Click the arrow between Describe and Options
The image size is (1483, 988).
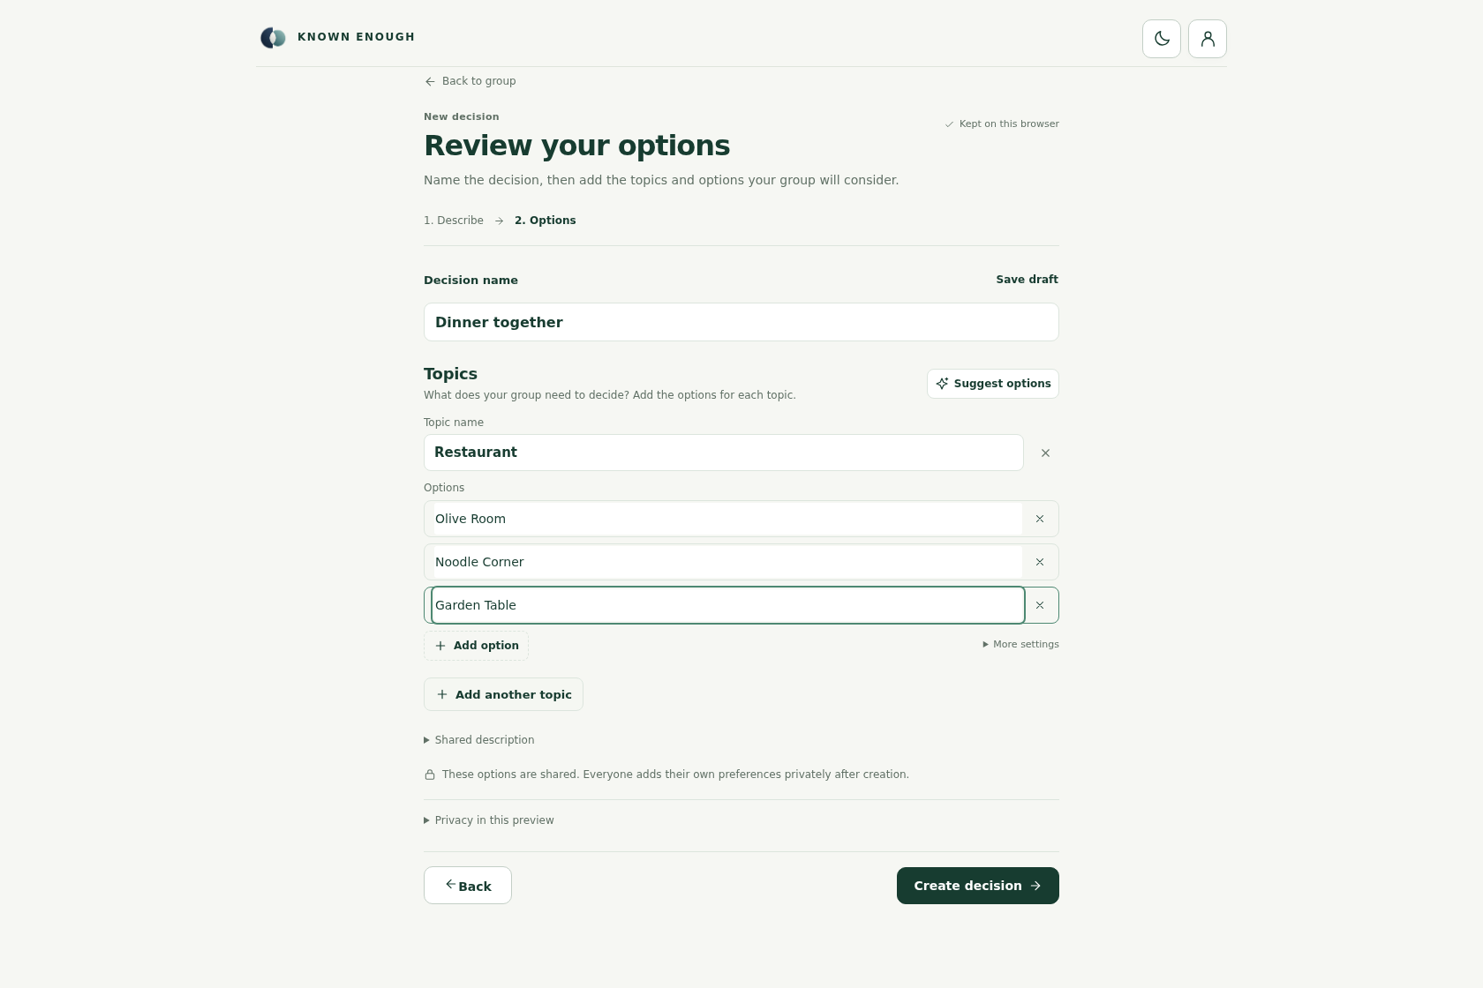pos(499,221)
